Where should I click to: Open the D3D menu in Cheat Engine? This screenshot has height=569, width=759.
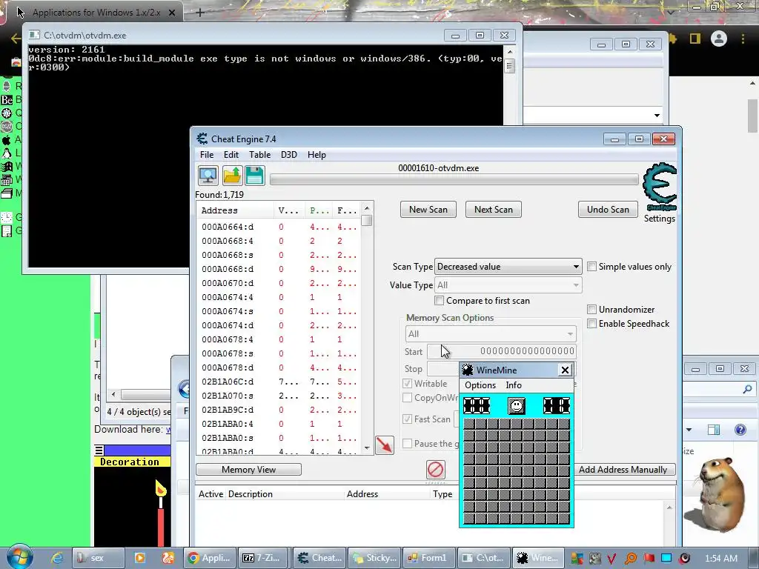(288, 155)
